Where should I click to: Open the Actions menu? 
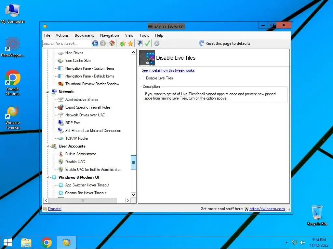pyautogui.click(x=62, y=35)
